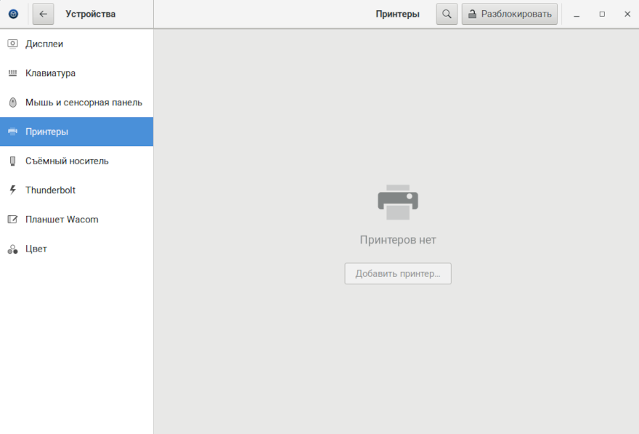Click the color circles icon beside Цвет

(x=12, y=249)
